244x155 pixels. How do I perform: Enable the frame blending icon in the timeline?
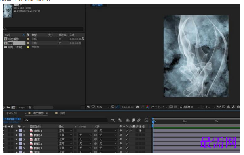[133, 120]
